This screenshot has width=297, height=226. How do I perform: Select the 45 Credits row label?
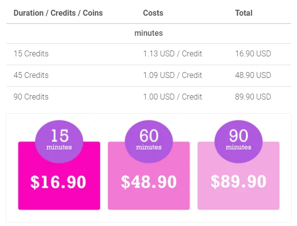pyautogui.click(x=31, y=75)
